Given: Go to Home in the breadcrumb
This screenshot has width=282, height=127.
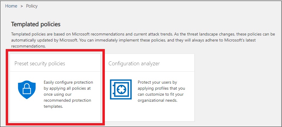Looking at the screenshot, I should (x=11, y=6).
